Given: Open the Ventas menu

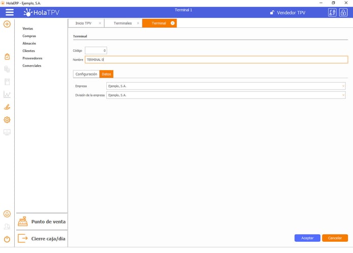Looking at the screenshot, I should 27,28.
